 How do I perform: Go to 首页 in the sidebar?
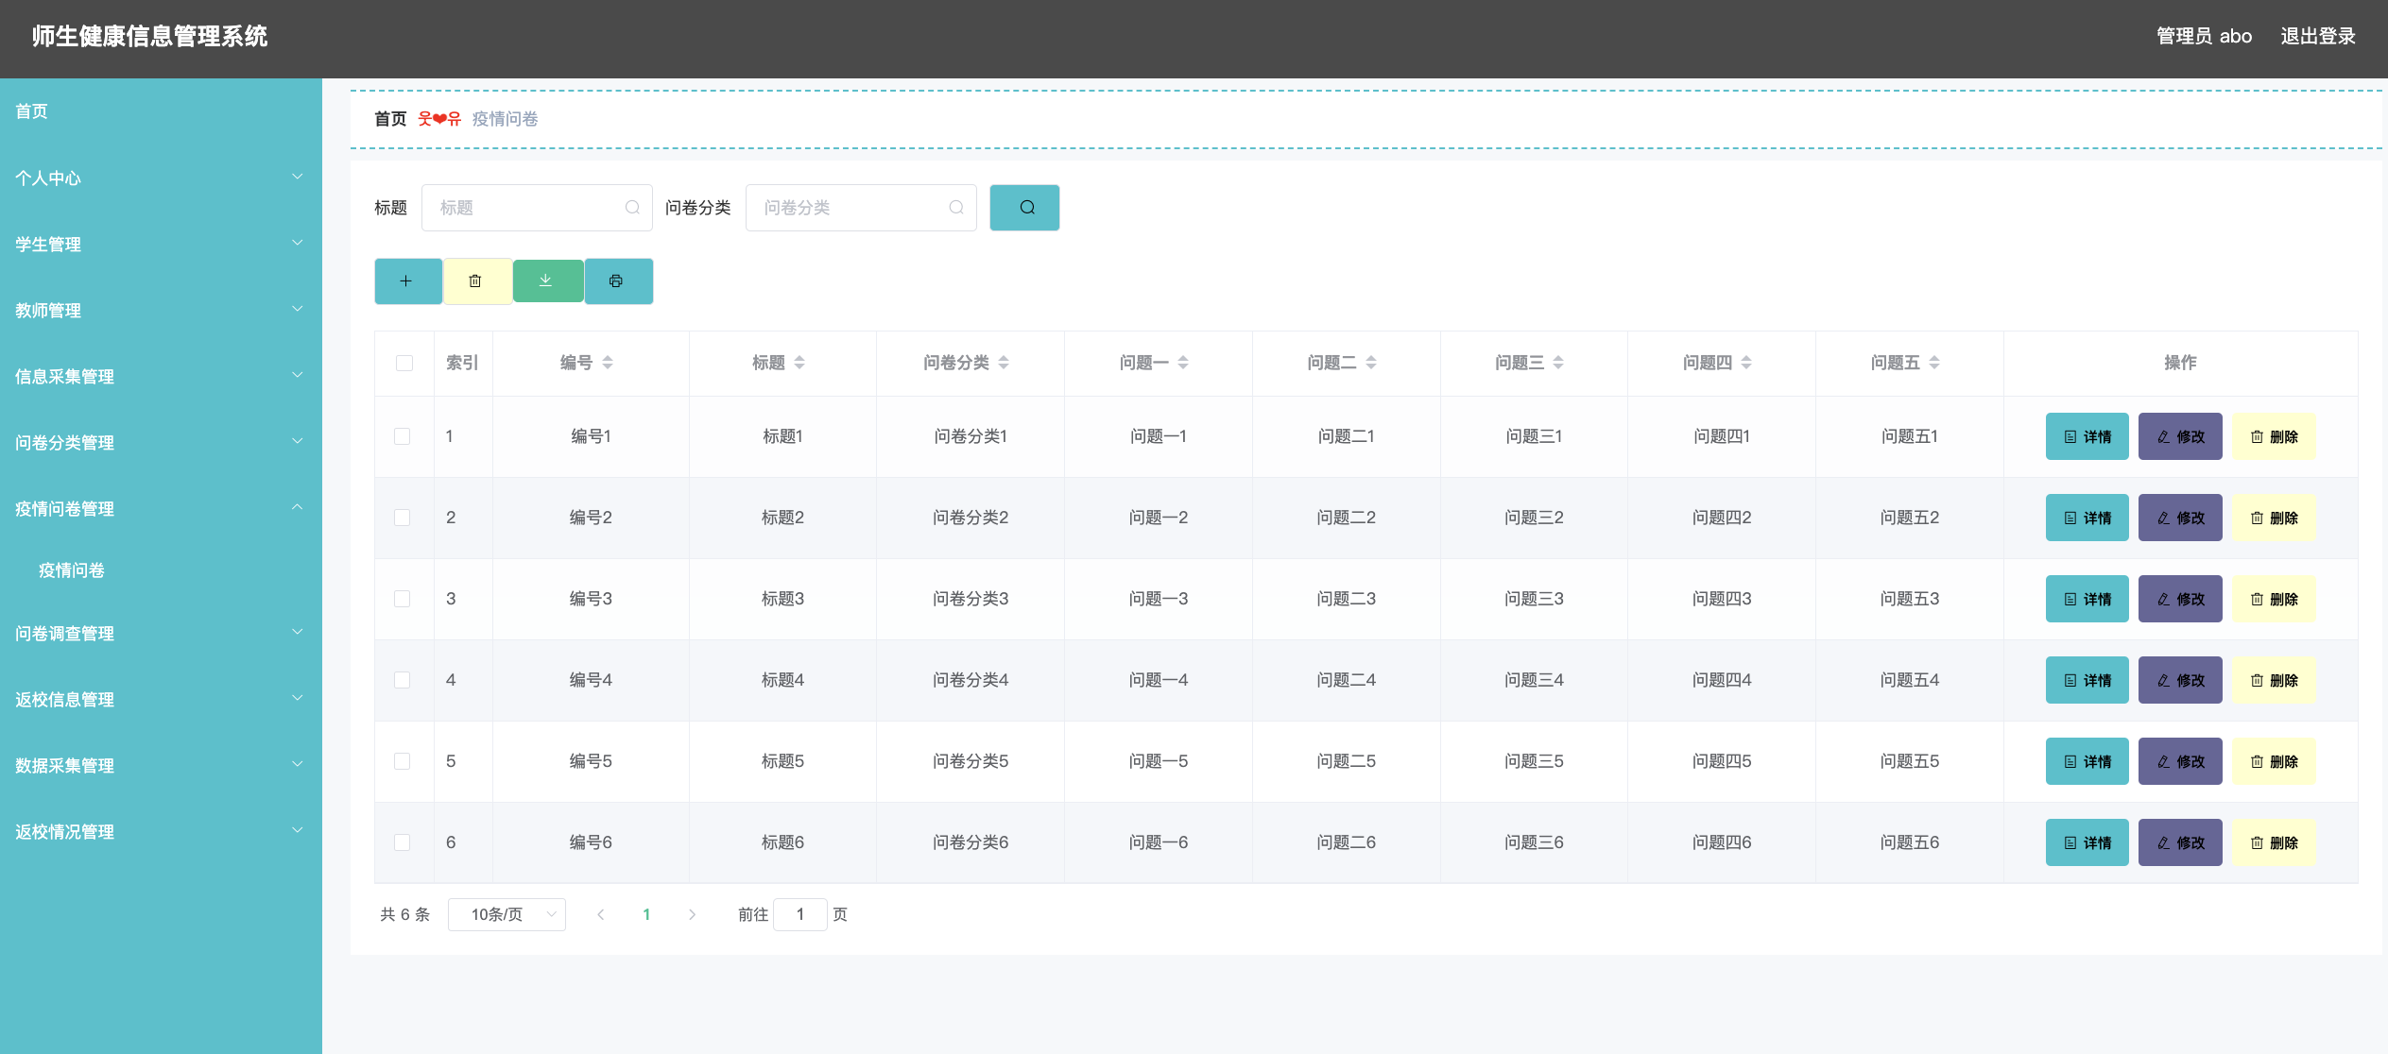pyautogui.click(x=32, y=111)
